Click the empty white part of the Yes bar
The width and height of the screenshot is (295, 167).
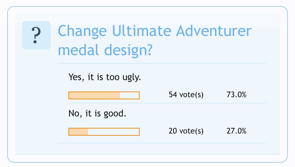129,95
